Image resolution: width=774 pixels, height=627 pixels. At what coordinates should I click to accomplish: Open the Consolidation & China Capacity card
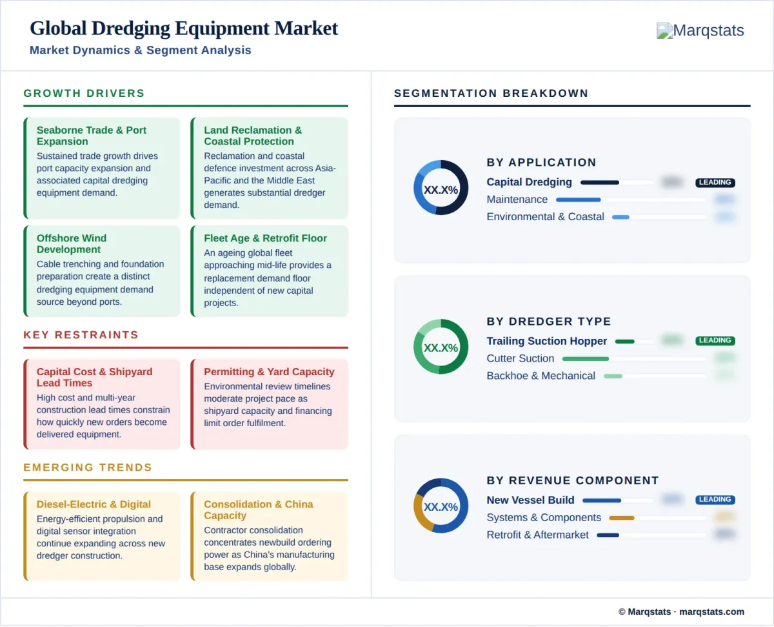point(270,537)
